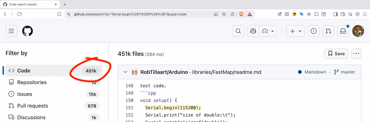Click the browser Forward arrow

click(12, 14)
